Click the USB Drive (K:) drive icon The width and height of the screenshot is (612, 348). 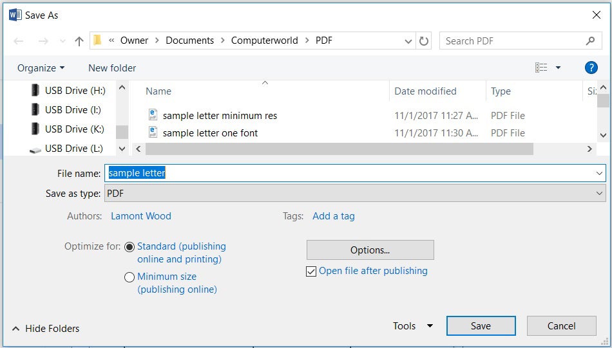pyautogui.click(x=35, y=128)
